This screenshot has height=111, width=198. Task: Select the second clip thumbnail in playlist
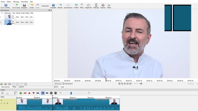point(8,22)
